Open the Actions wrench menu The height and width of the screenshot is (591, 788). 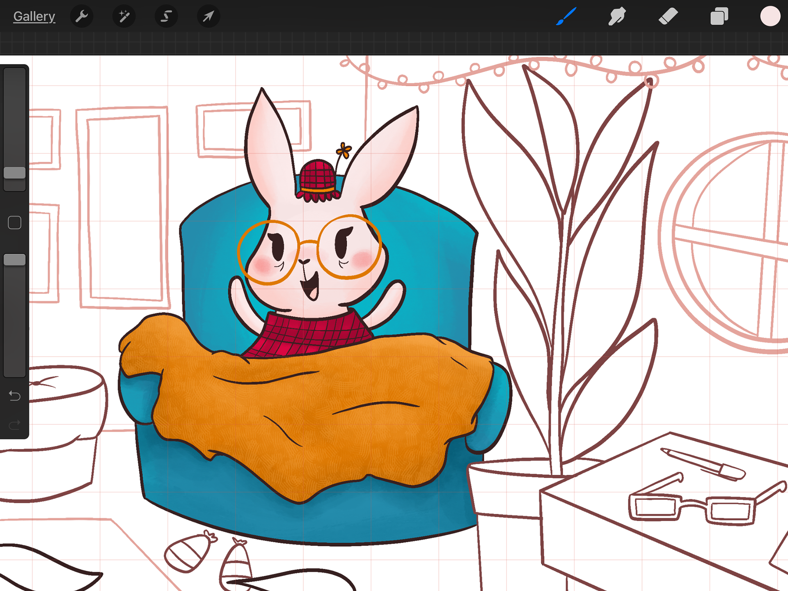pos(82,16)
